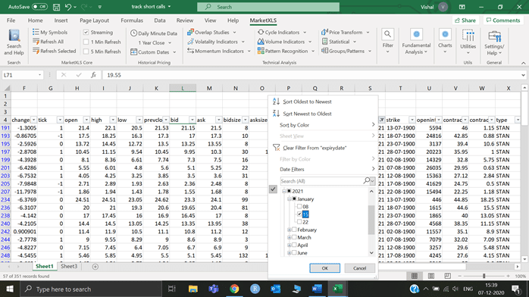
Task: Collapse the January tree node
Action: 289,199
